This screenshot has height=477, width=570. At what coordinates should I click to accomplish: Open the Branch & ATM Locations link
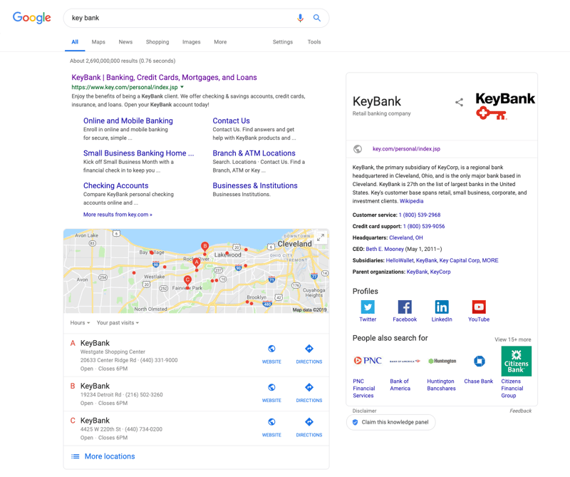coord(254,153)
